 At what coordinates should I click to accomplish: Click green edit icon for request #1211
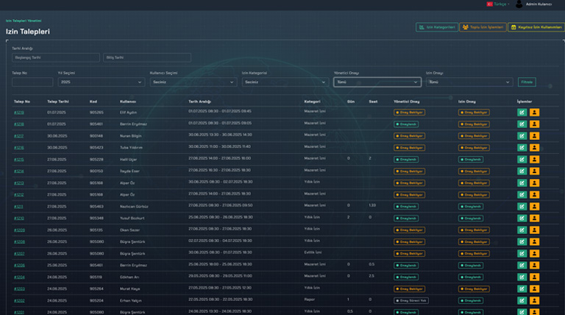(522, 207)
